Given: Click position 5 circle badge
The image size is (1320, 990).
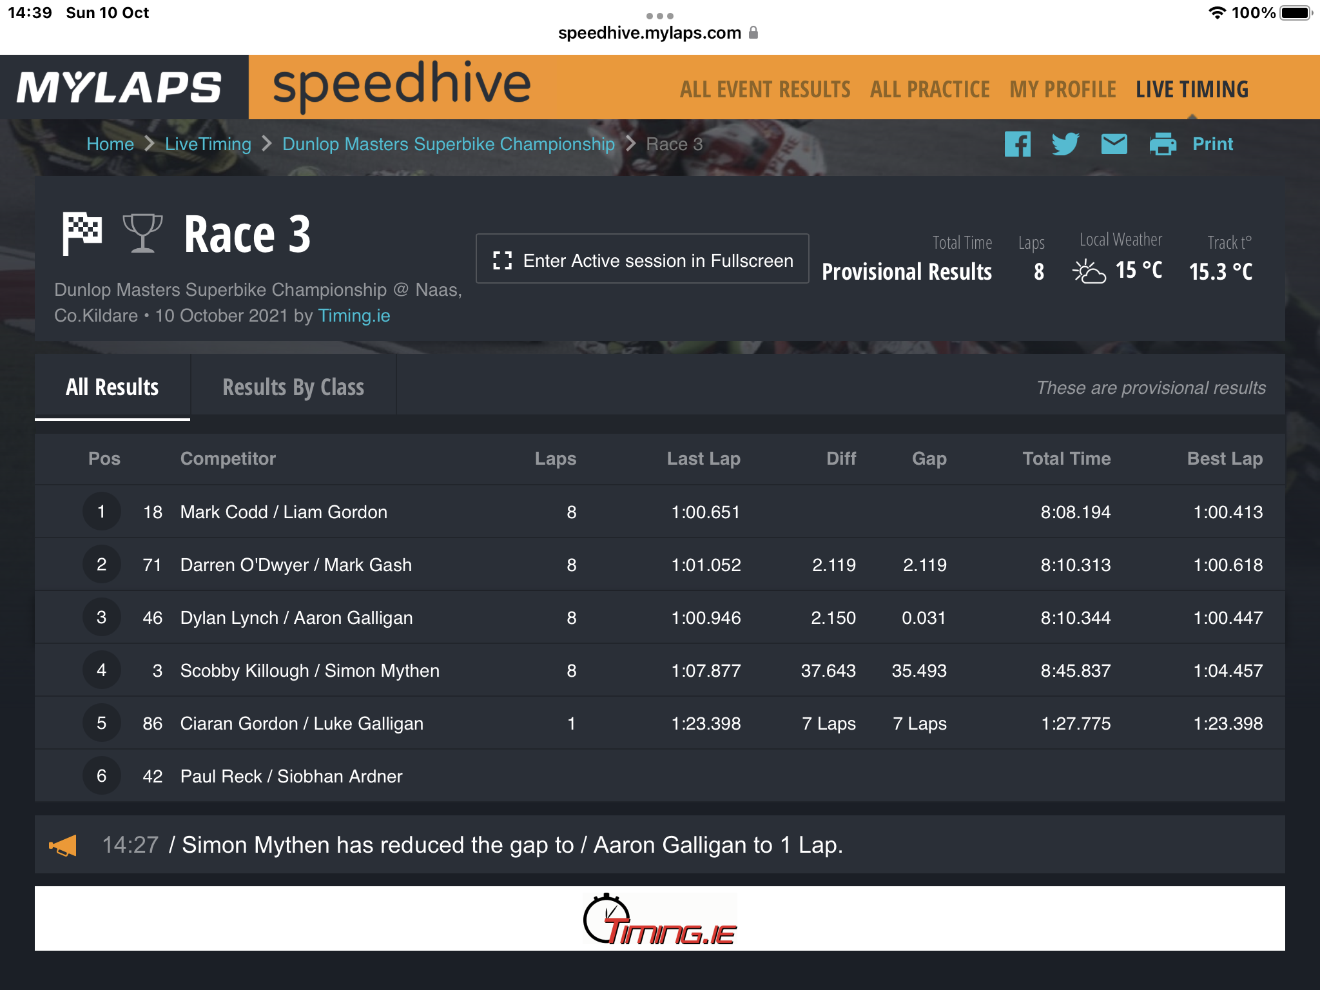Looking at the screenshot, I should 101,723.
